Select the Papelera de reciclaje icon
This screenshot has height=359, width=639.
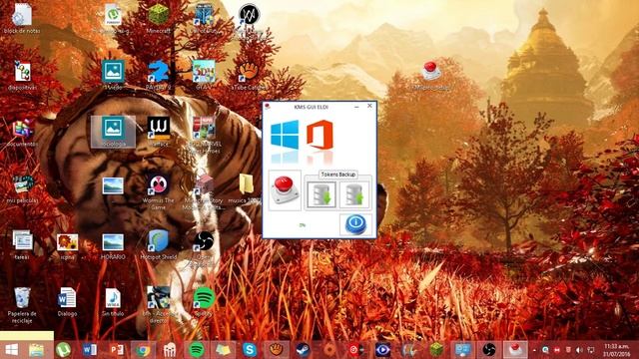click(22, 304)
